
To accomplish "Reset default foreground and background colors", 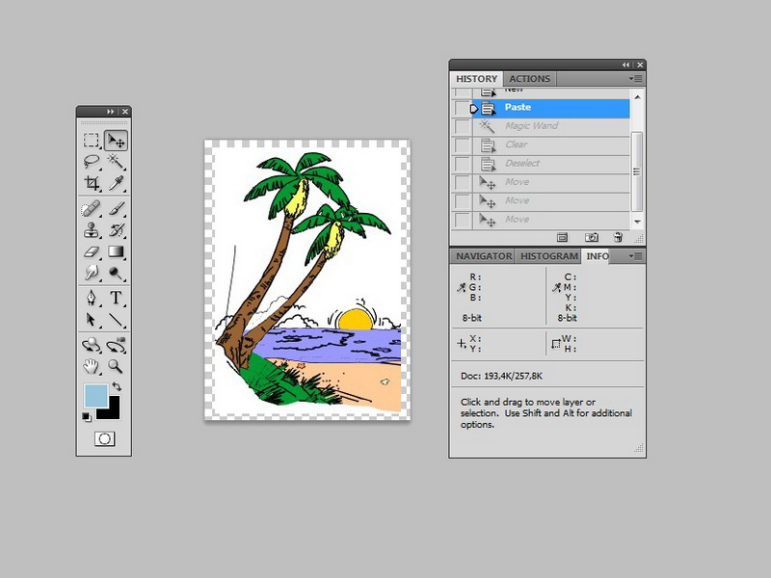I will click(x=87, y=417).
